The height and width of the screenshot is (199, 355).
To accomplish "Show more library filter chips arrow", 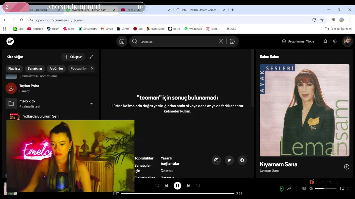I will click(x=92, y=69).
